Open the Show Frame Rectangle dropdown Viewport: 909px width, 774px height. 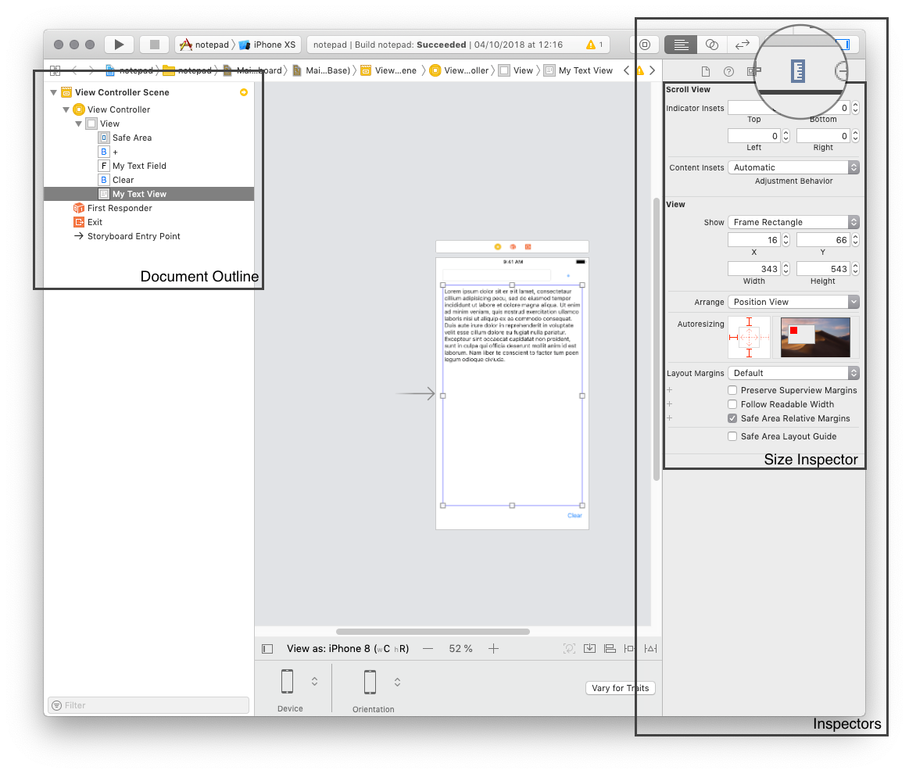click(x=793, y=222)
